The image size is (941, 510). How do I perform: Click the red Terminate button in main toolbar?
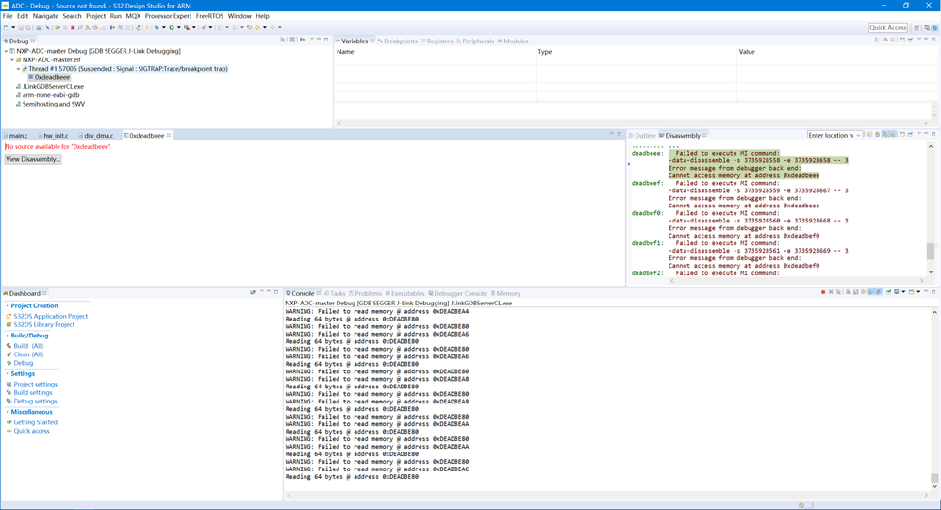coord(73,27)
